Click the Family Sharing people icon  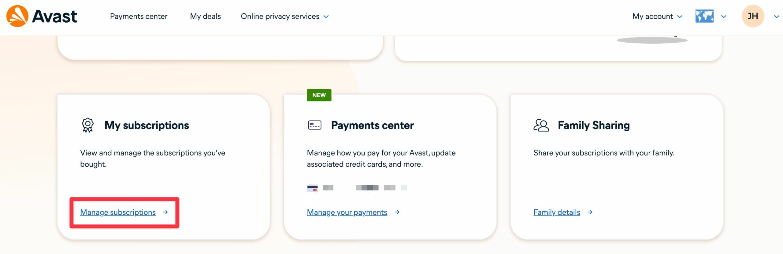point(541,125)
